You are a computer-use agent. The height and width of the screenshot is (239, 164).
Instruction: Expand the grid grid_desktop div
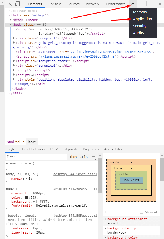pos(14,42)
